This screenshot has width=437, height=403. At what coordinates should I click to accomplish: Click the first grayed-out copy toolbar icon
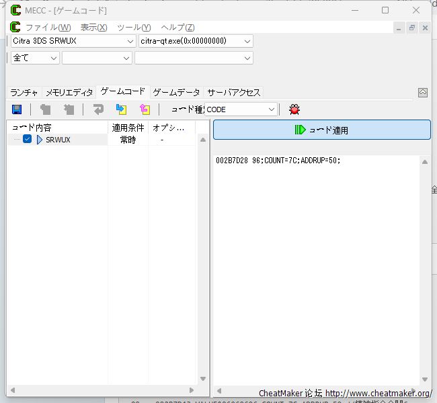pos(46,109)
